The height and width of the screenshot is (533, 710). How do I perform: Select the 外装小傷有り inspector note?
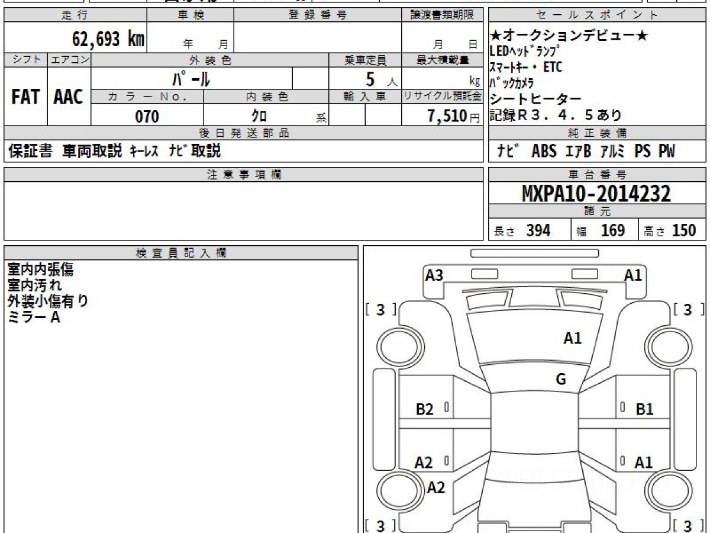click(x=48, y=301)
